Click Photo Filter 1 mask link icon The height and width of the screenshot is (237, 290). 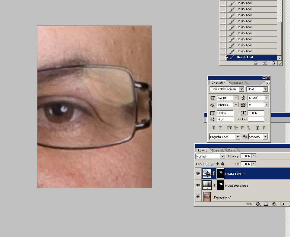click(214, 173)
